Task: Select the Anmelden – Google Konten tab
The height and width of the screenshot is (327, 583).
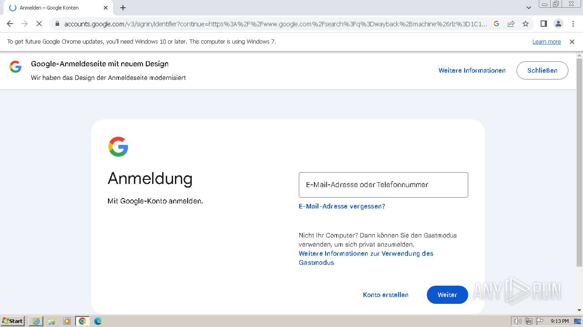Action: point(58,8)
